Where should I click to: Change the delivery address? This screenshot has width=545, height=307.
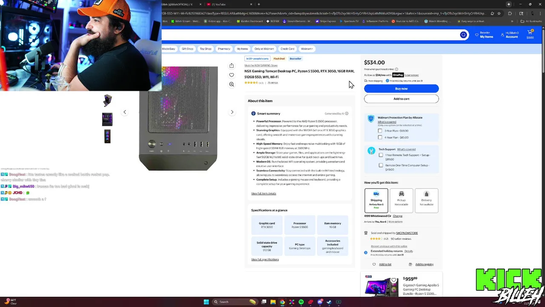[398, 216]
